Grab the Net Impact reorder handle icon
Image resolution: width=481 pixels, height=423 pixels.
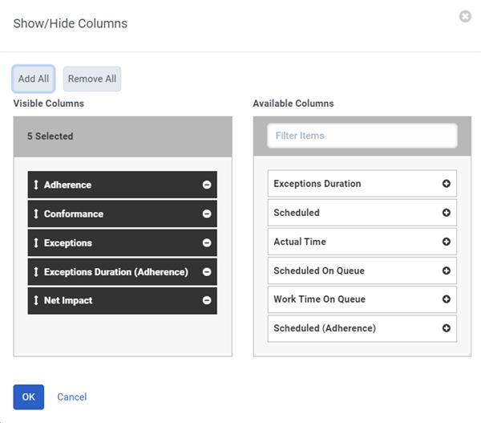(x=36, y=300)
